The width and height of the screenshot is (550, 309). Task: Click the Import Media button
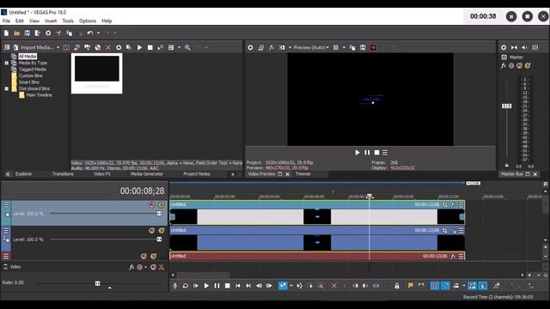coord(34,47)
